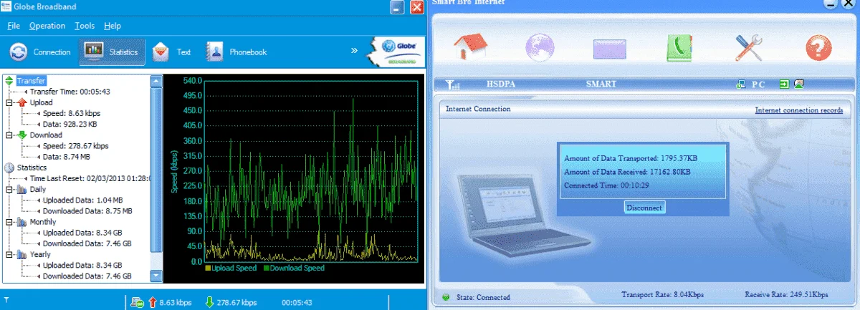
Task: Click the Statistics monitor icon
Action: pyautogui.click(x=94, y=52)
